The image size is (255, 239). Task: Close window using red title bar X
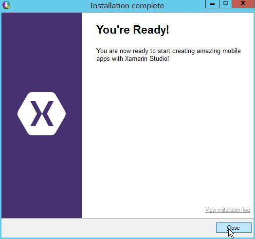pos(243,4)
